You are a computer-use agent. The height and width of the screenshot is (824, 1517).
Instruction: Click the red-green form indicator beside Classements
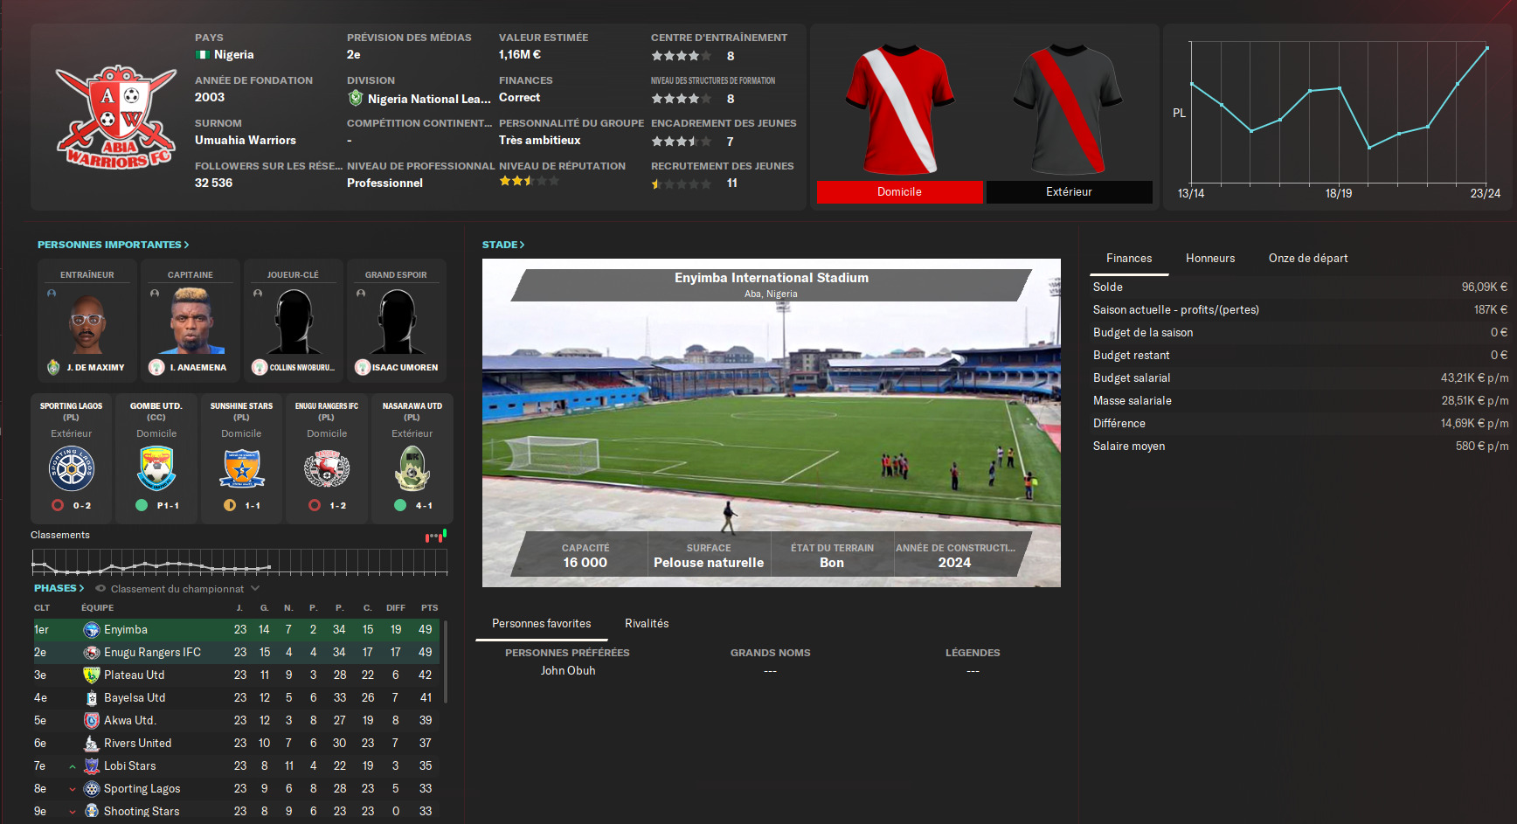[436, 536]
